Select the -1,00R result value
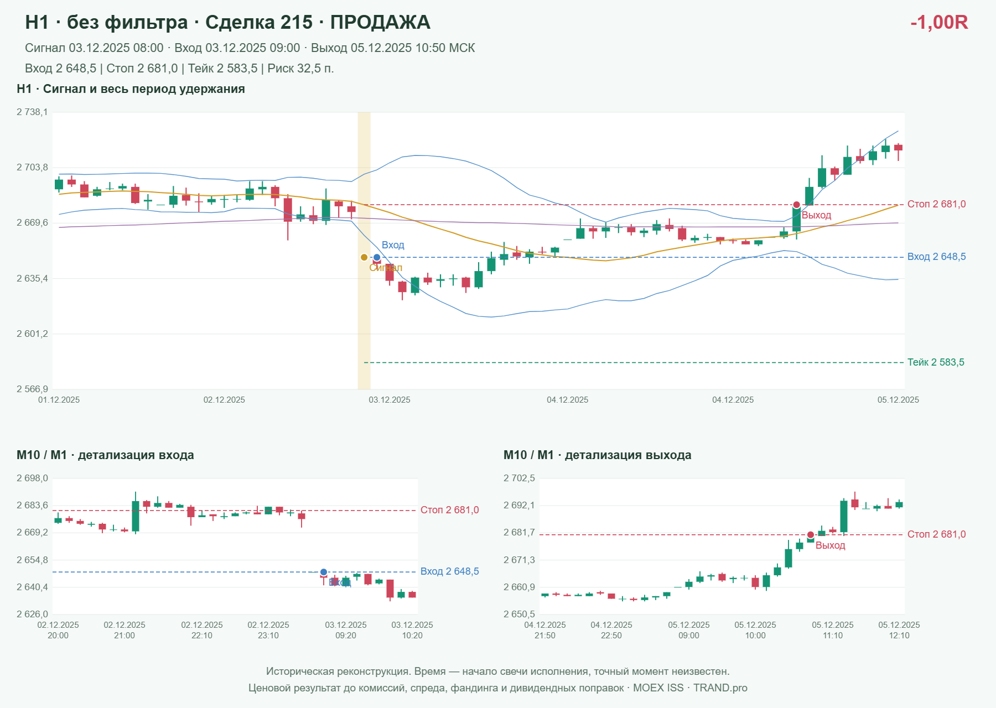This screenshot has height=708, width=996. pyautogui.click(x=939, y=22)
